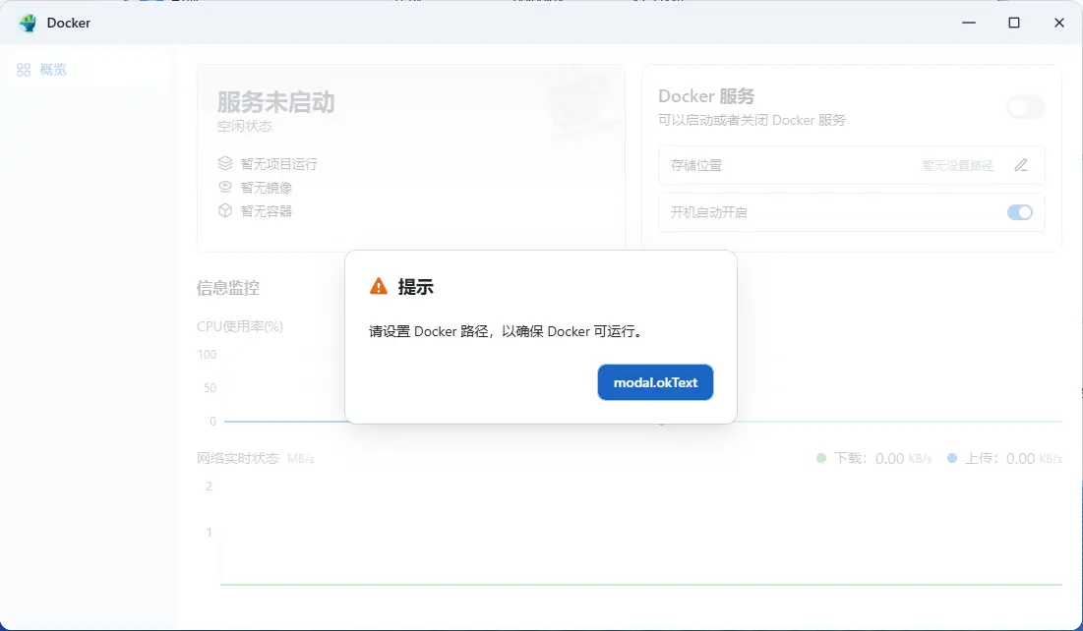Click the CPU使用率 chart area
This screenshot has width=1083, height=631.
point(275,388)
